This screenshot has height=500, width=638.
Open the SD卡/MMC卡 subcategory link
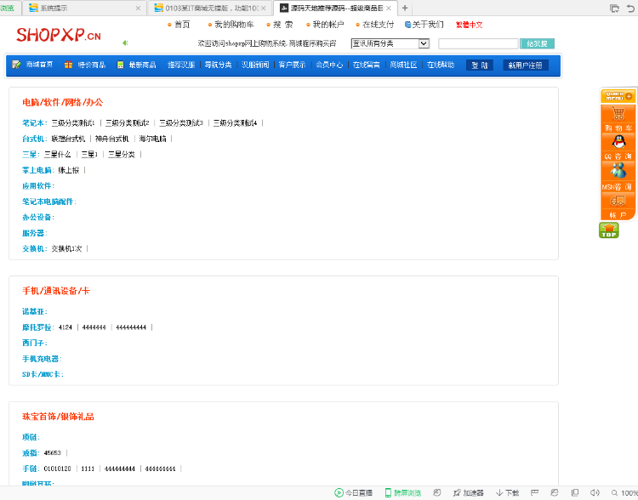click(x=41, y=374)
